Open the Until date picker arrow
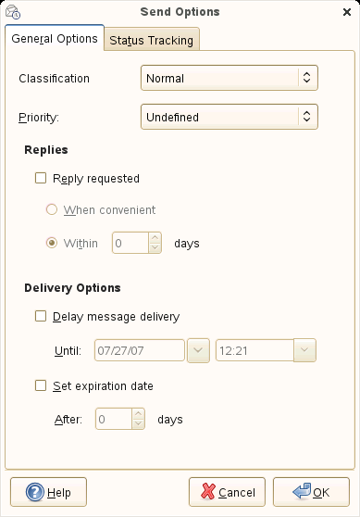The width and height of the screenshot is (360, 517). pyautogui.click(x=198, y=350)
